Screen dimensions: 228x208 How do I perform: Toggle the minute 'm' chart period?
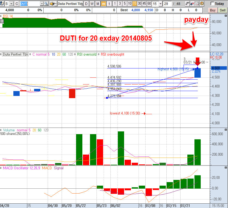[x=104, y=4]
